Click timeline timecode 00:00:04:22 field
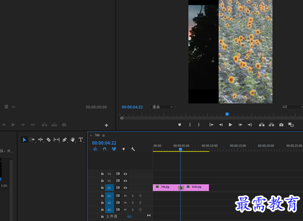The height and width of the screenshot is (221, 303). pyautogui.click(x=104, y=143)
